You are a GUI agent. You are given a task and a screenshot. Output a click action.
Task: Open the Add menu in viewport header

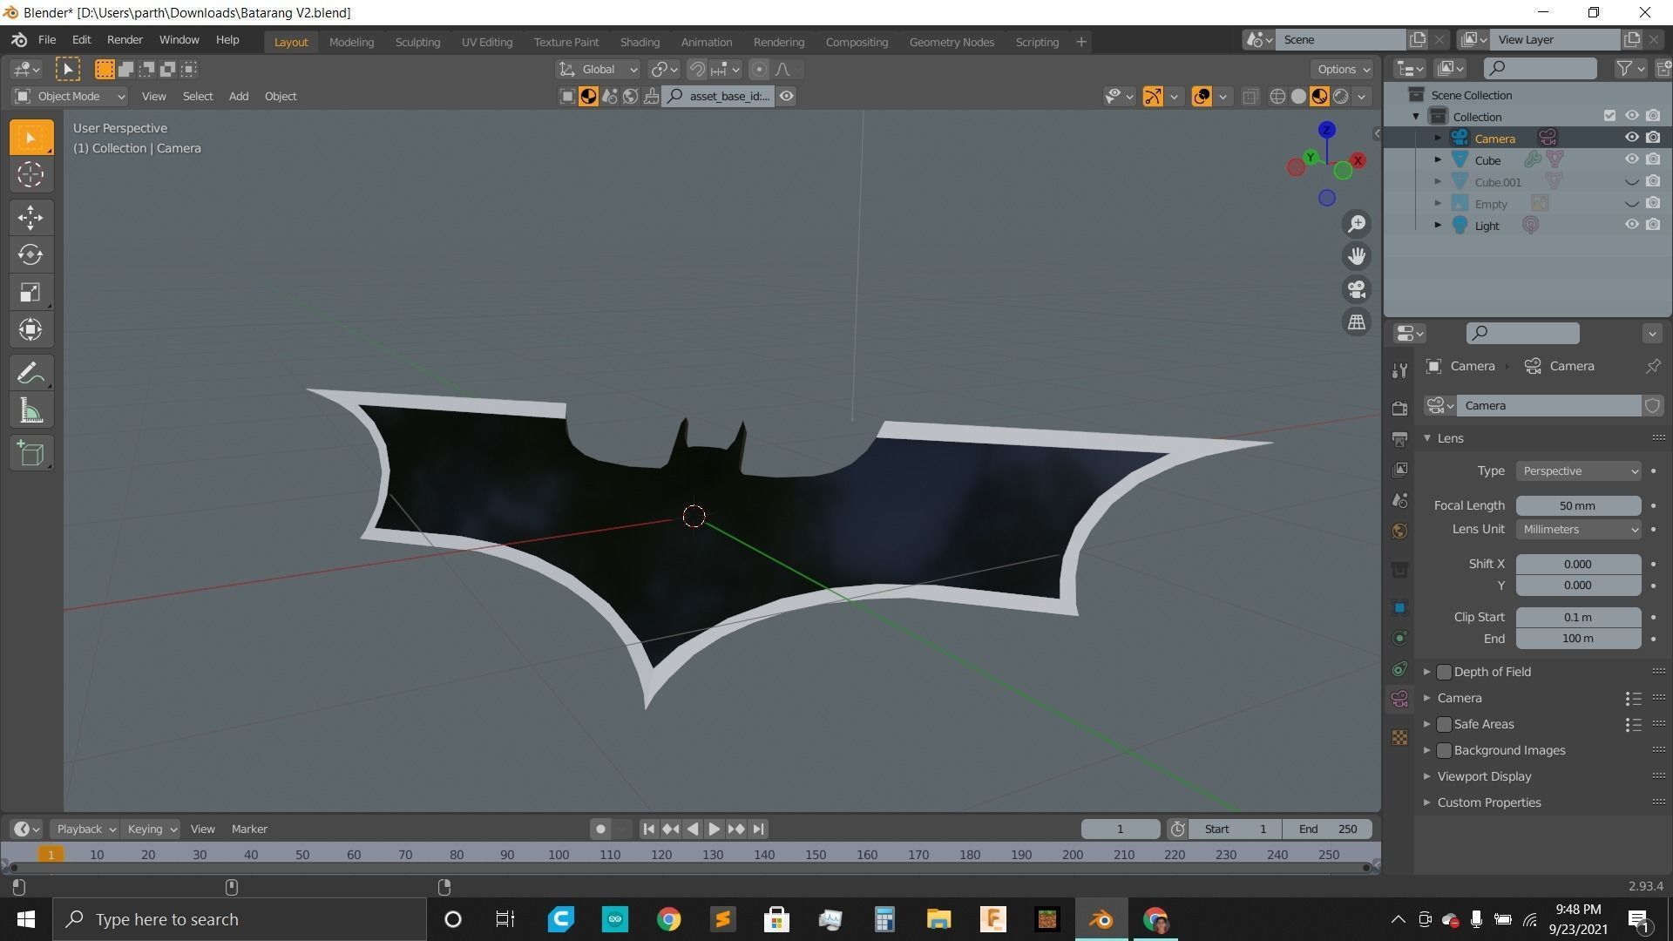[x=239, y=97]
